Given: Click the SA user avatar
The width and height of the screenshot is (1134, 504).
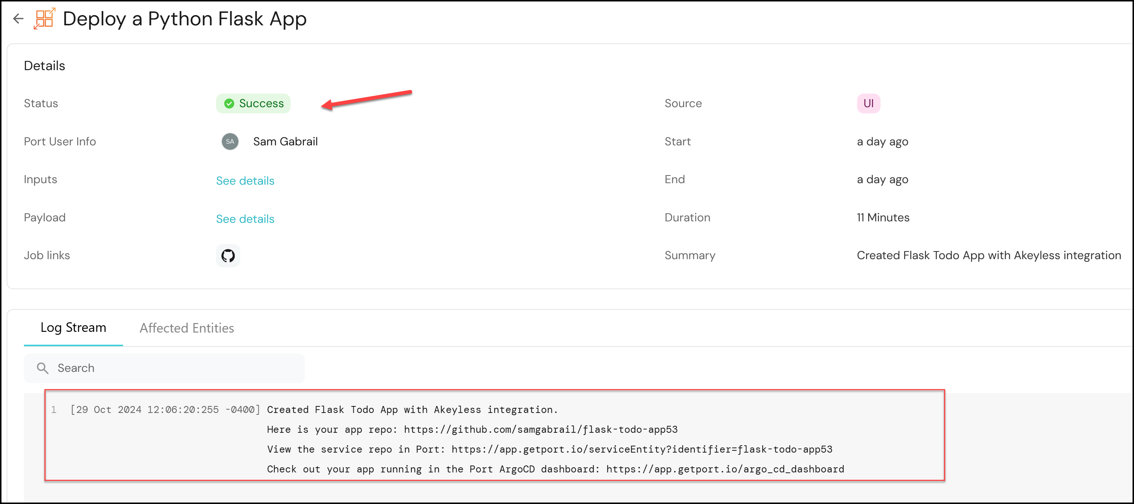Looking at the screenshot, I should click(x=230, y=142).
